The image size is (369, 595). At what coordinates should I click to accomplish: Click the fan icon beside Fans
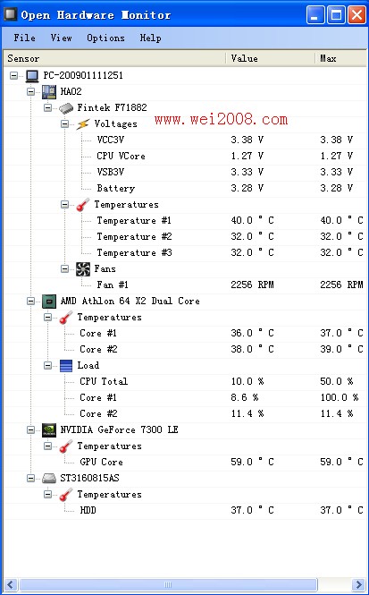(83, 269)
